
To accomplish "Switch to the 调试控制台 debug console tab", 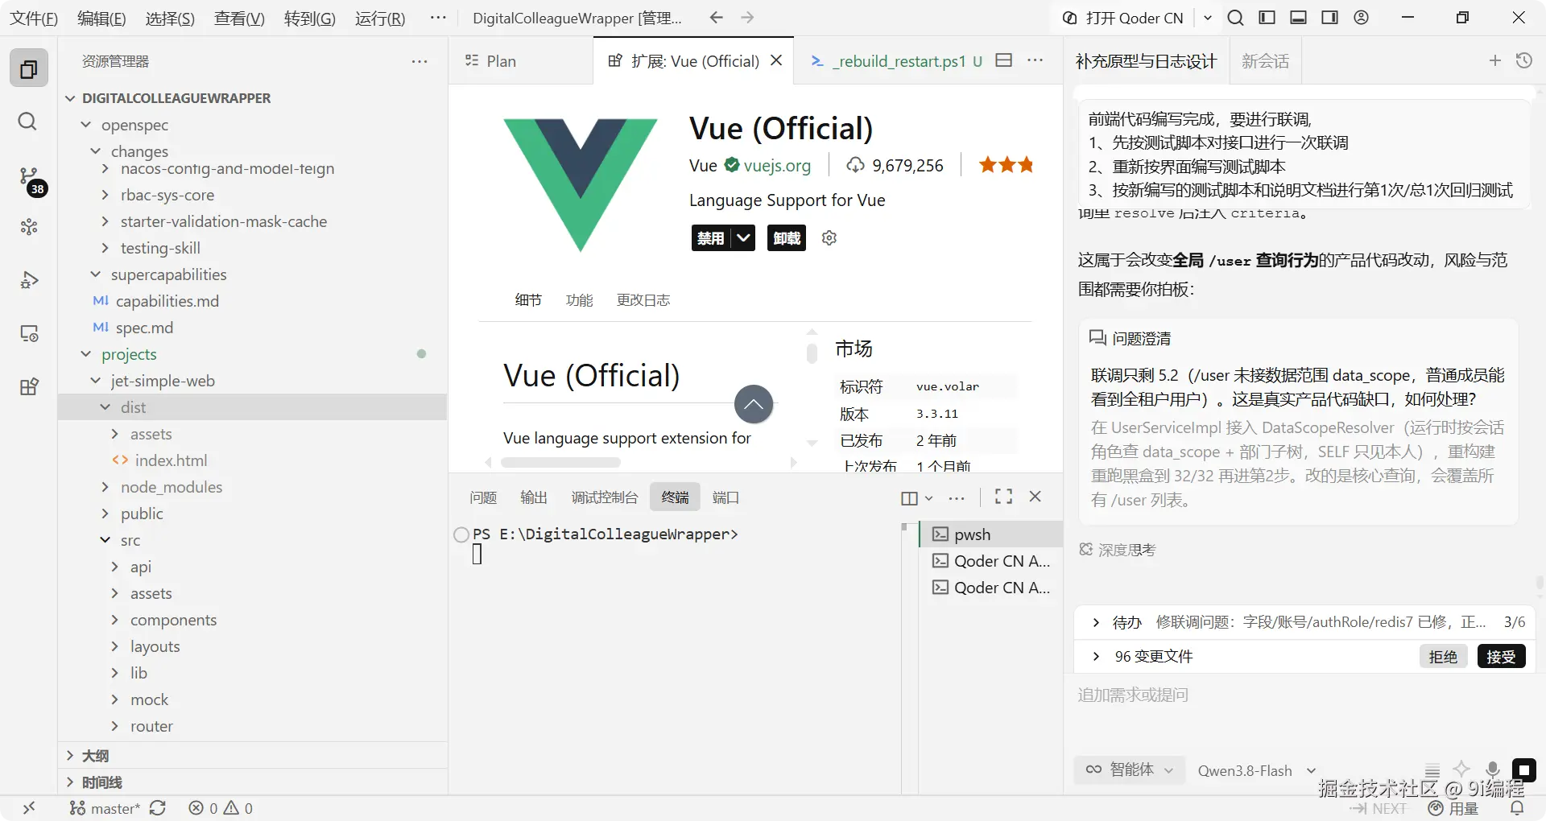I will (604, 497).
